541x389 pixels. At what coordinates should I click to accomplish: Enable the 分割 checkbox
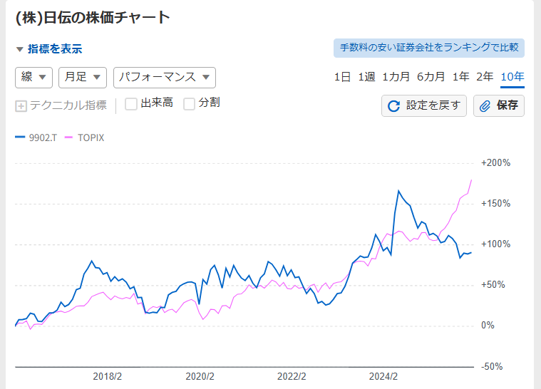click(189, 104)
